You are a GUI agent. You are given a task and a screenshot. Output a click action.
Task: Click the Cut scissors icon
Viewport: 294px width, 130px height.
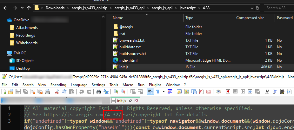(x=57, y=92)
